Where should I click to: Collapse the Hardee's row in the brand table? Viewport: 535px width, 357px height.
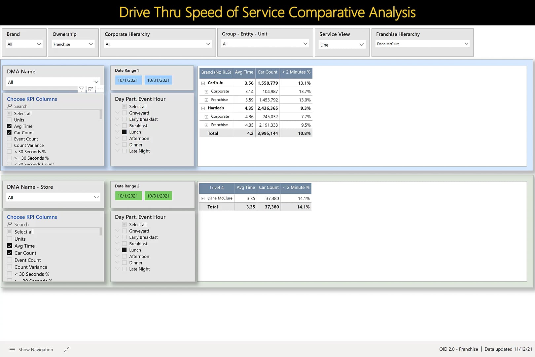[x=203, y=108]
